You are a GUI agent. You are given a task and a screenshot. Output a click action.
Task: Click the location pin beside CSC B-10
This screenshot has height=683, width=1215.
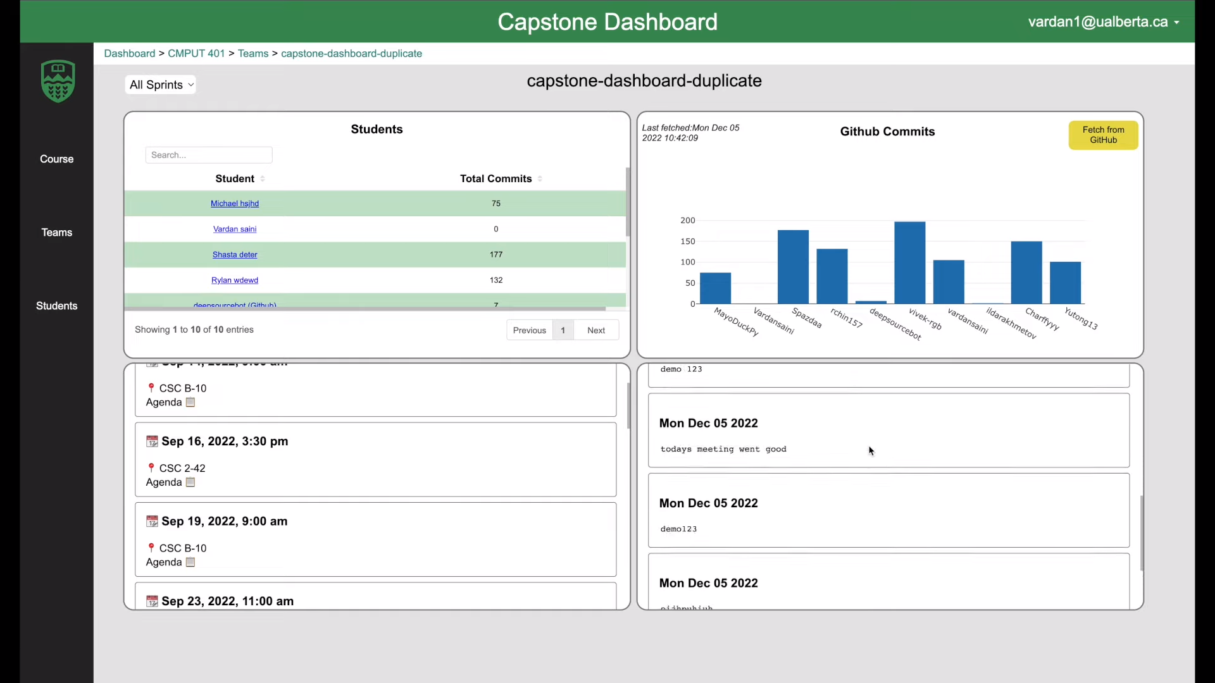point(152,548)
